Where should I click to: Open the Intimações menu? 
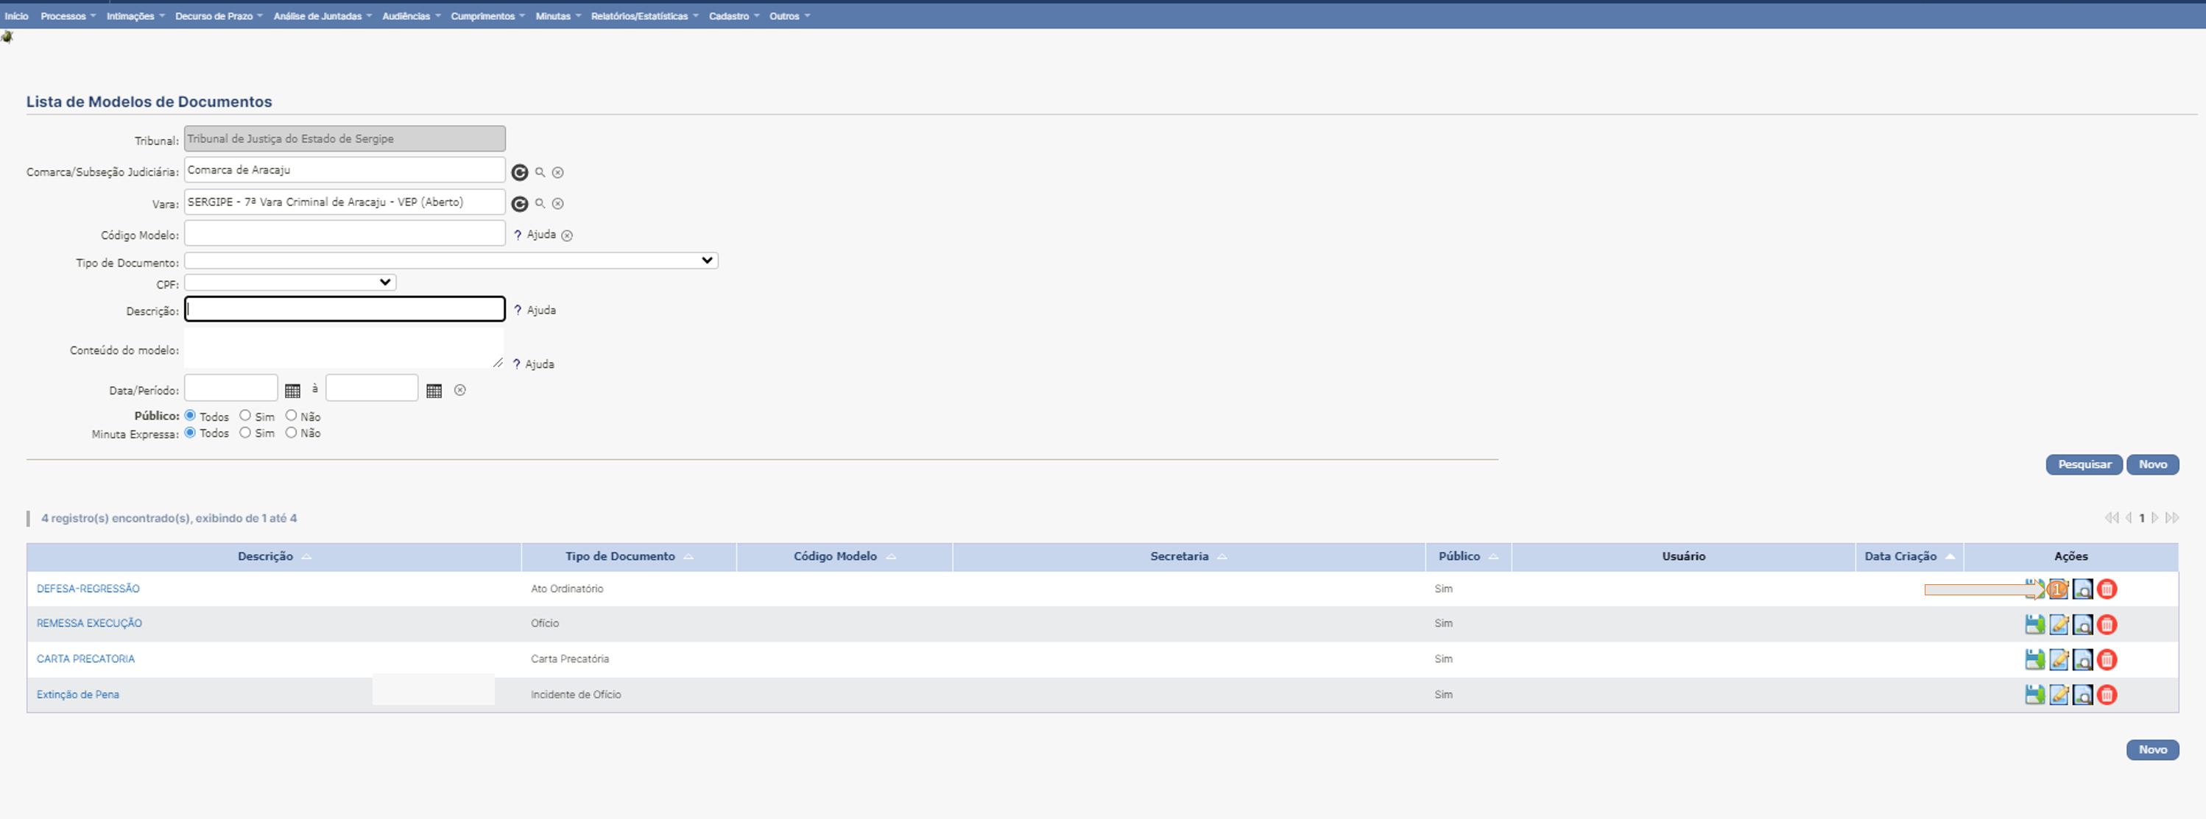[x=135, y=16]
